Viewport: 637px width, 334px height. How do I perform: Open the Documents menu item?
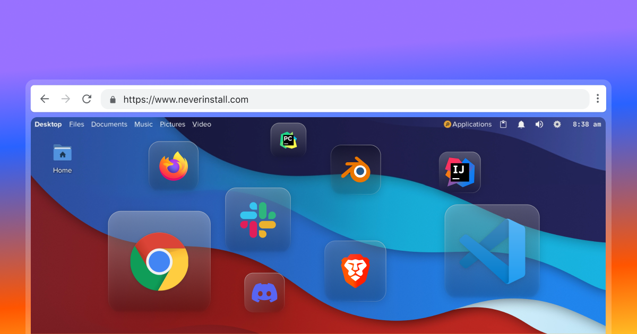pos(109,124)
